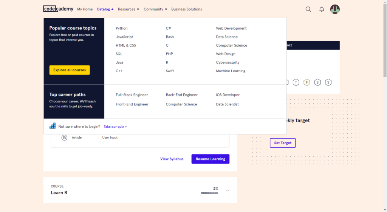Open Web Design subject

coord(226,54)
